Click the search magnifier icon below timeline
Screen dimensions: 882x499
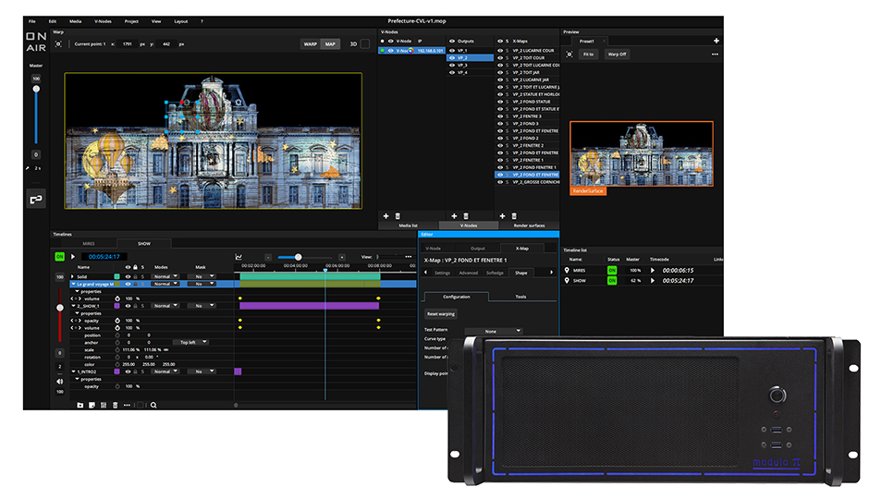point(153,405)
